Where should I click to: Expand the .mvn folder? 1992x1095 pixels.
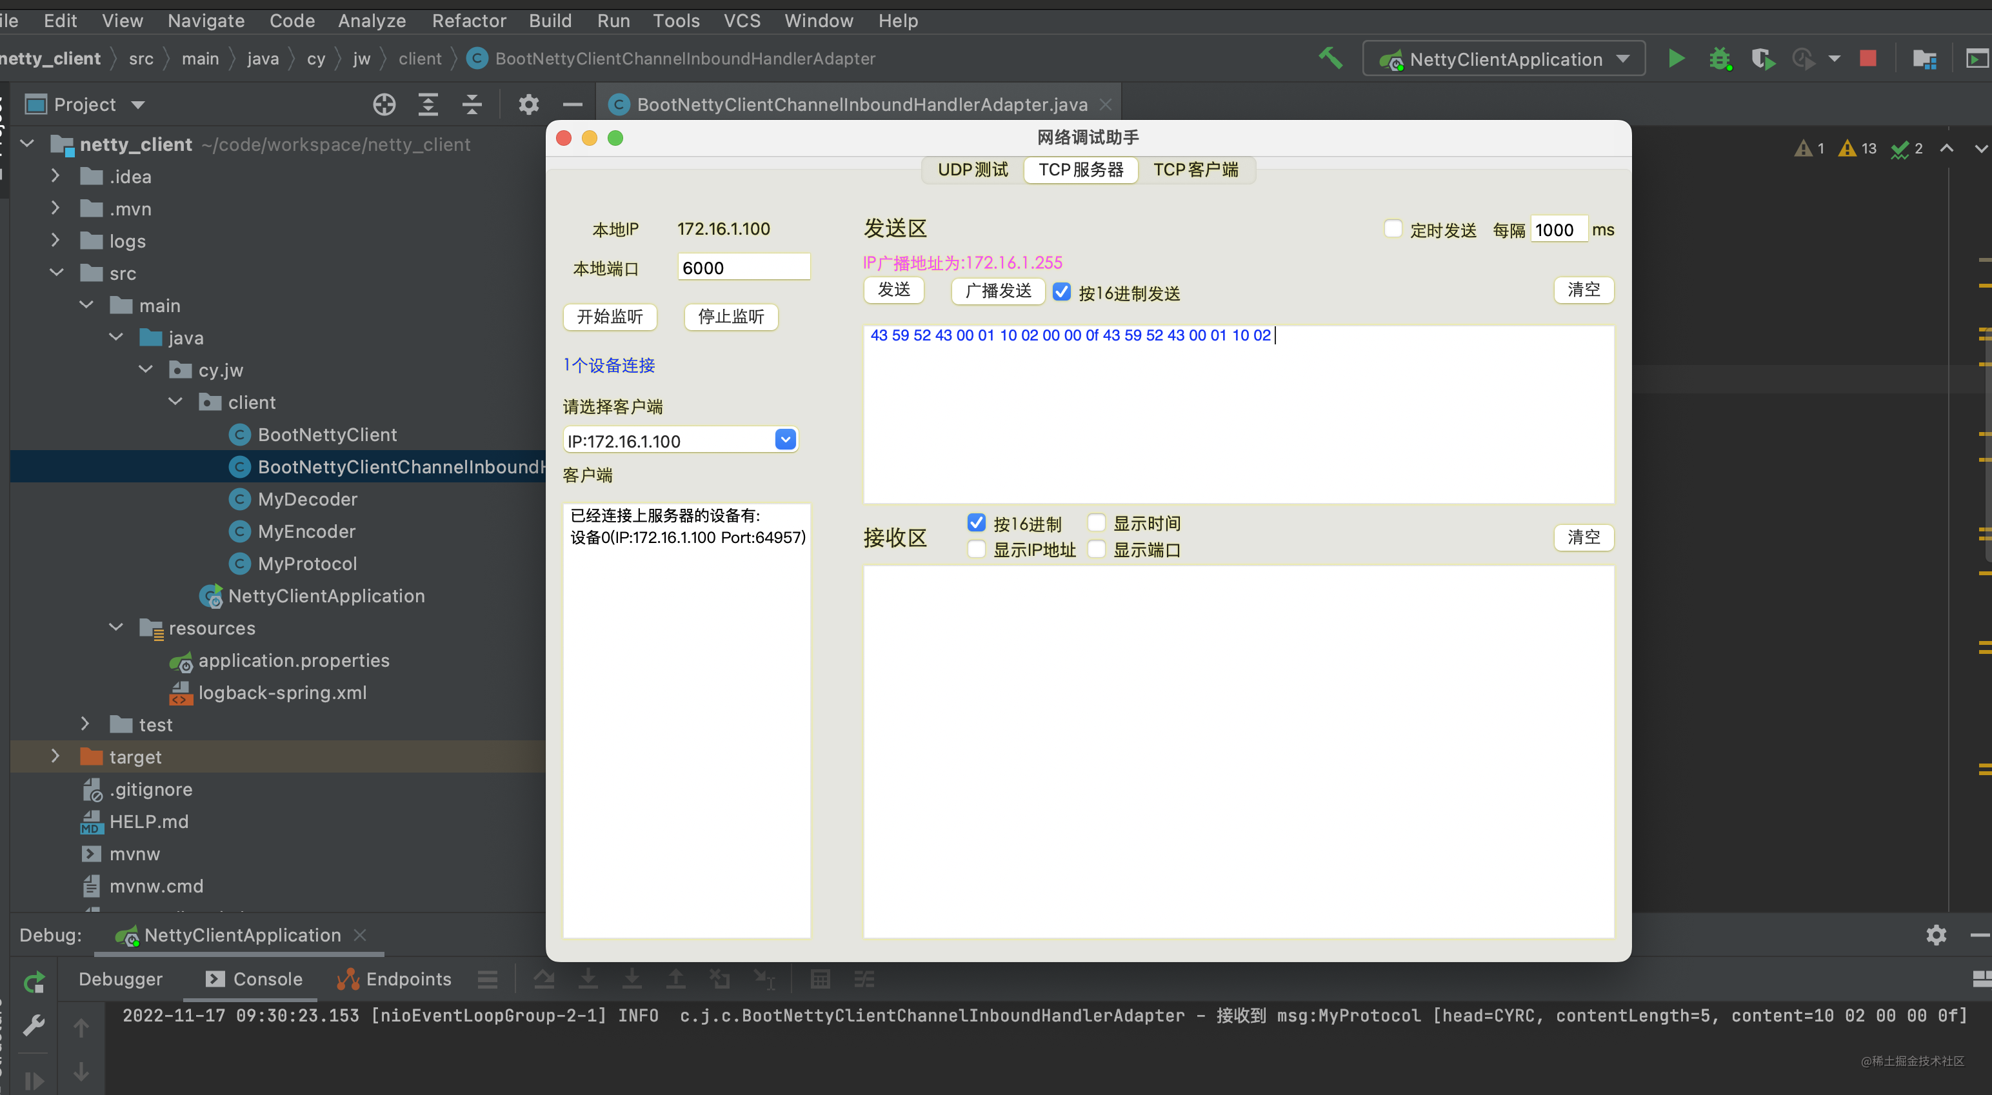pyautogui.click(x=55, y=209)
